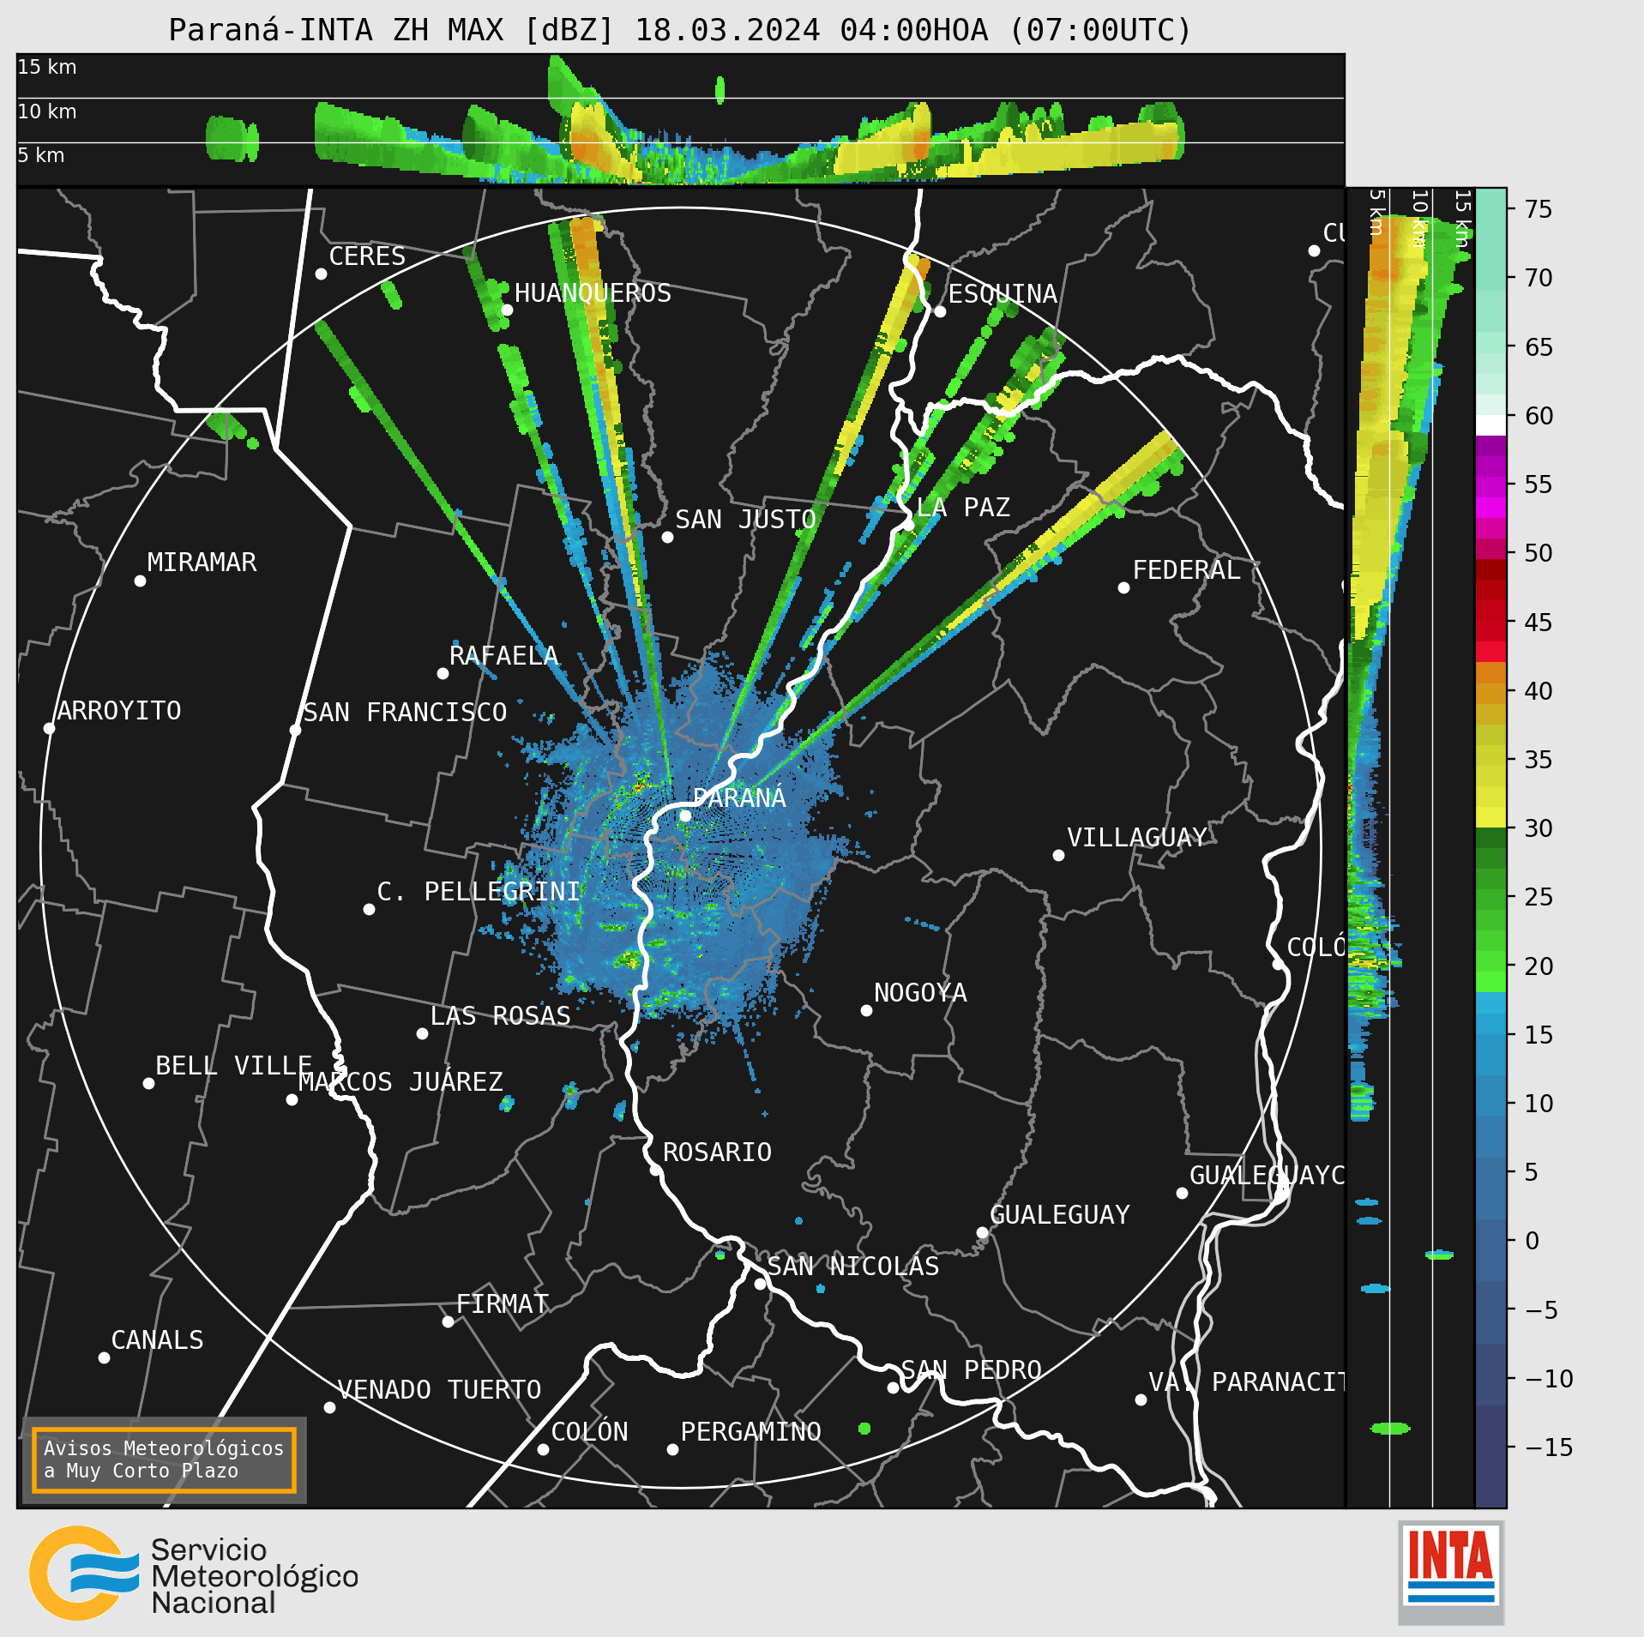Click the FEDERAL city label
The image size is (1644, 1637).
pyautogui.click(x=1186, y=569)
